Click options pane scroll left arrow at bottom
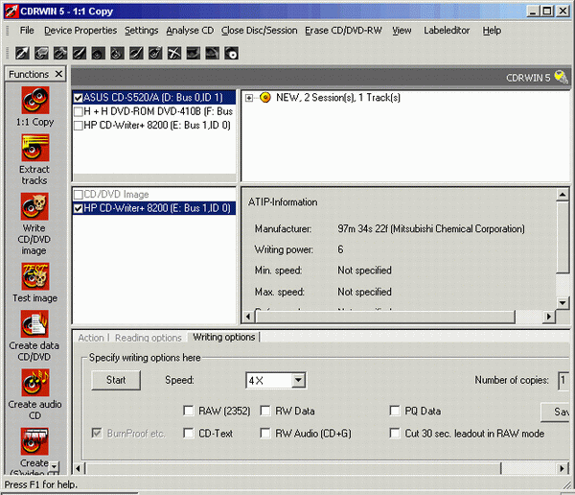This screenshot has height=495, width=575. point(78,468)
